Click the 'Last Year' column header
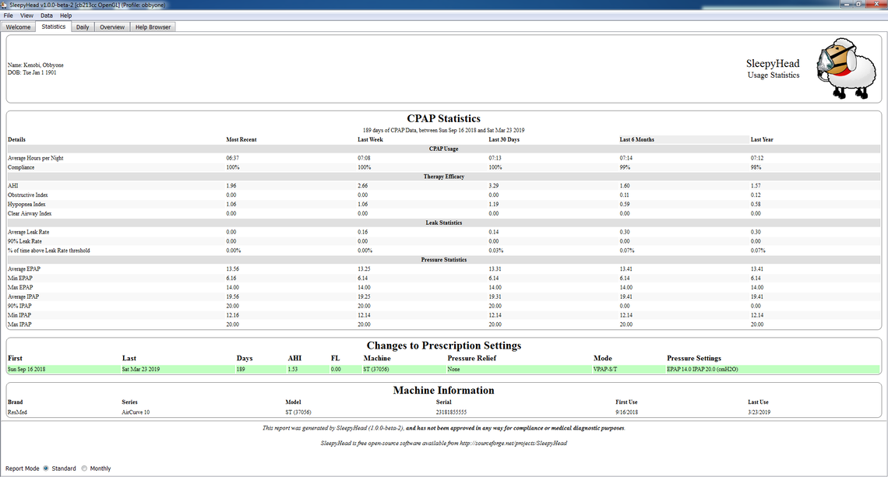888x477 pixels. pos(762,140)
